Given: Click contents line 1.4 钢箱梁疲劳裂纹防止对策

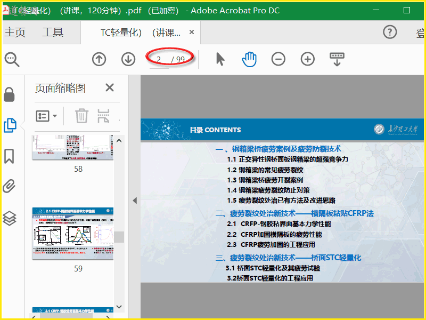Looking at the screenshot, I should point(268,190).
